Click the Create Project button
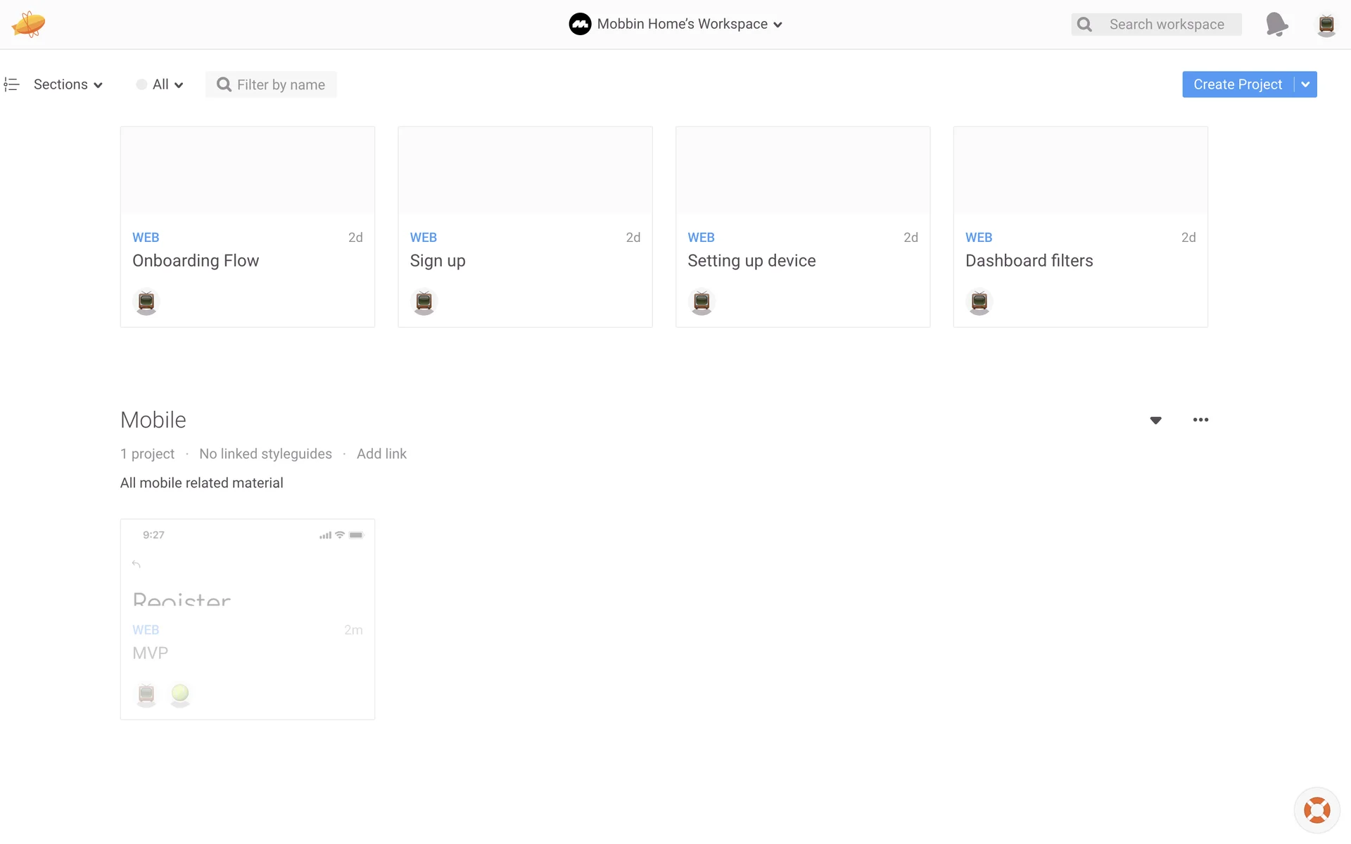This screenshot has width=1351, height=844. [x=1237, y=84]
